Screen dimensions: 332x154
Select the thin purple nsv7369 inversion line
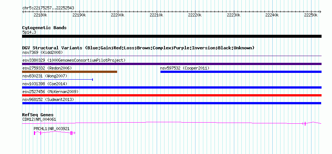(x=172, y=56)
